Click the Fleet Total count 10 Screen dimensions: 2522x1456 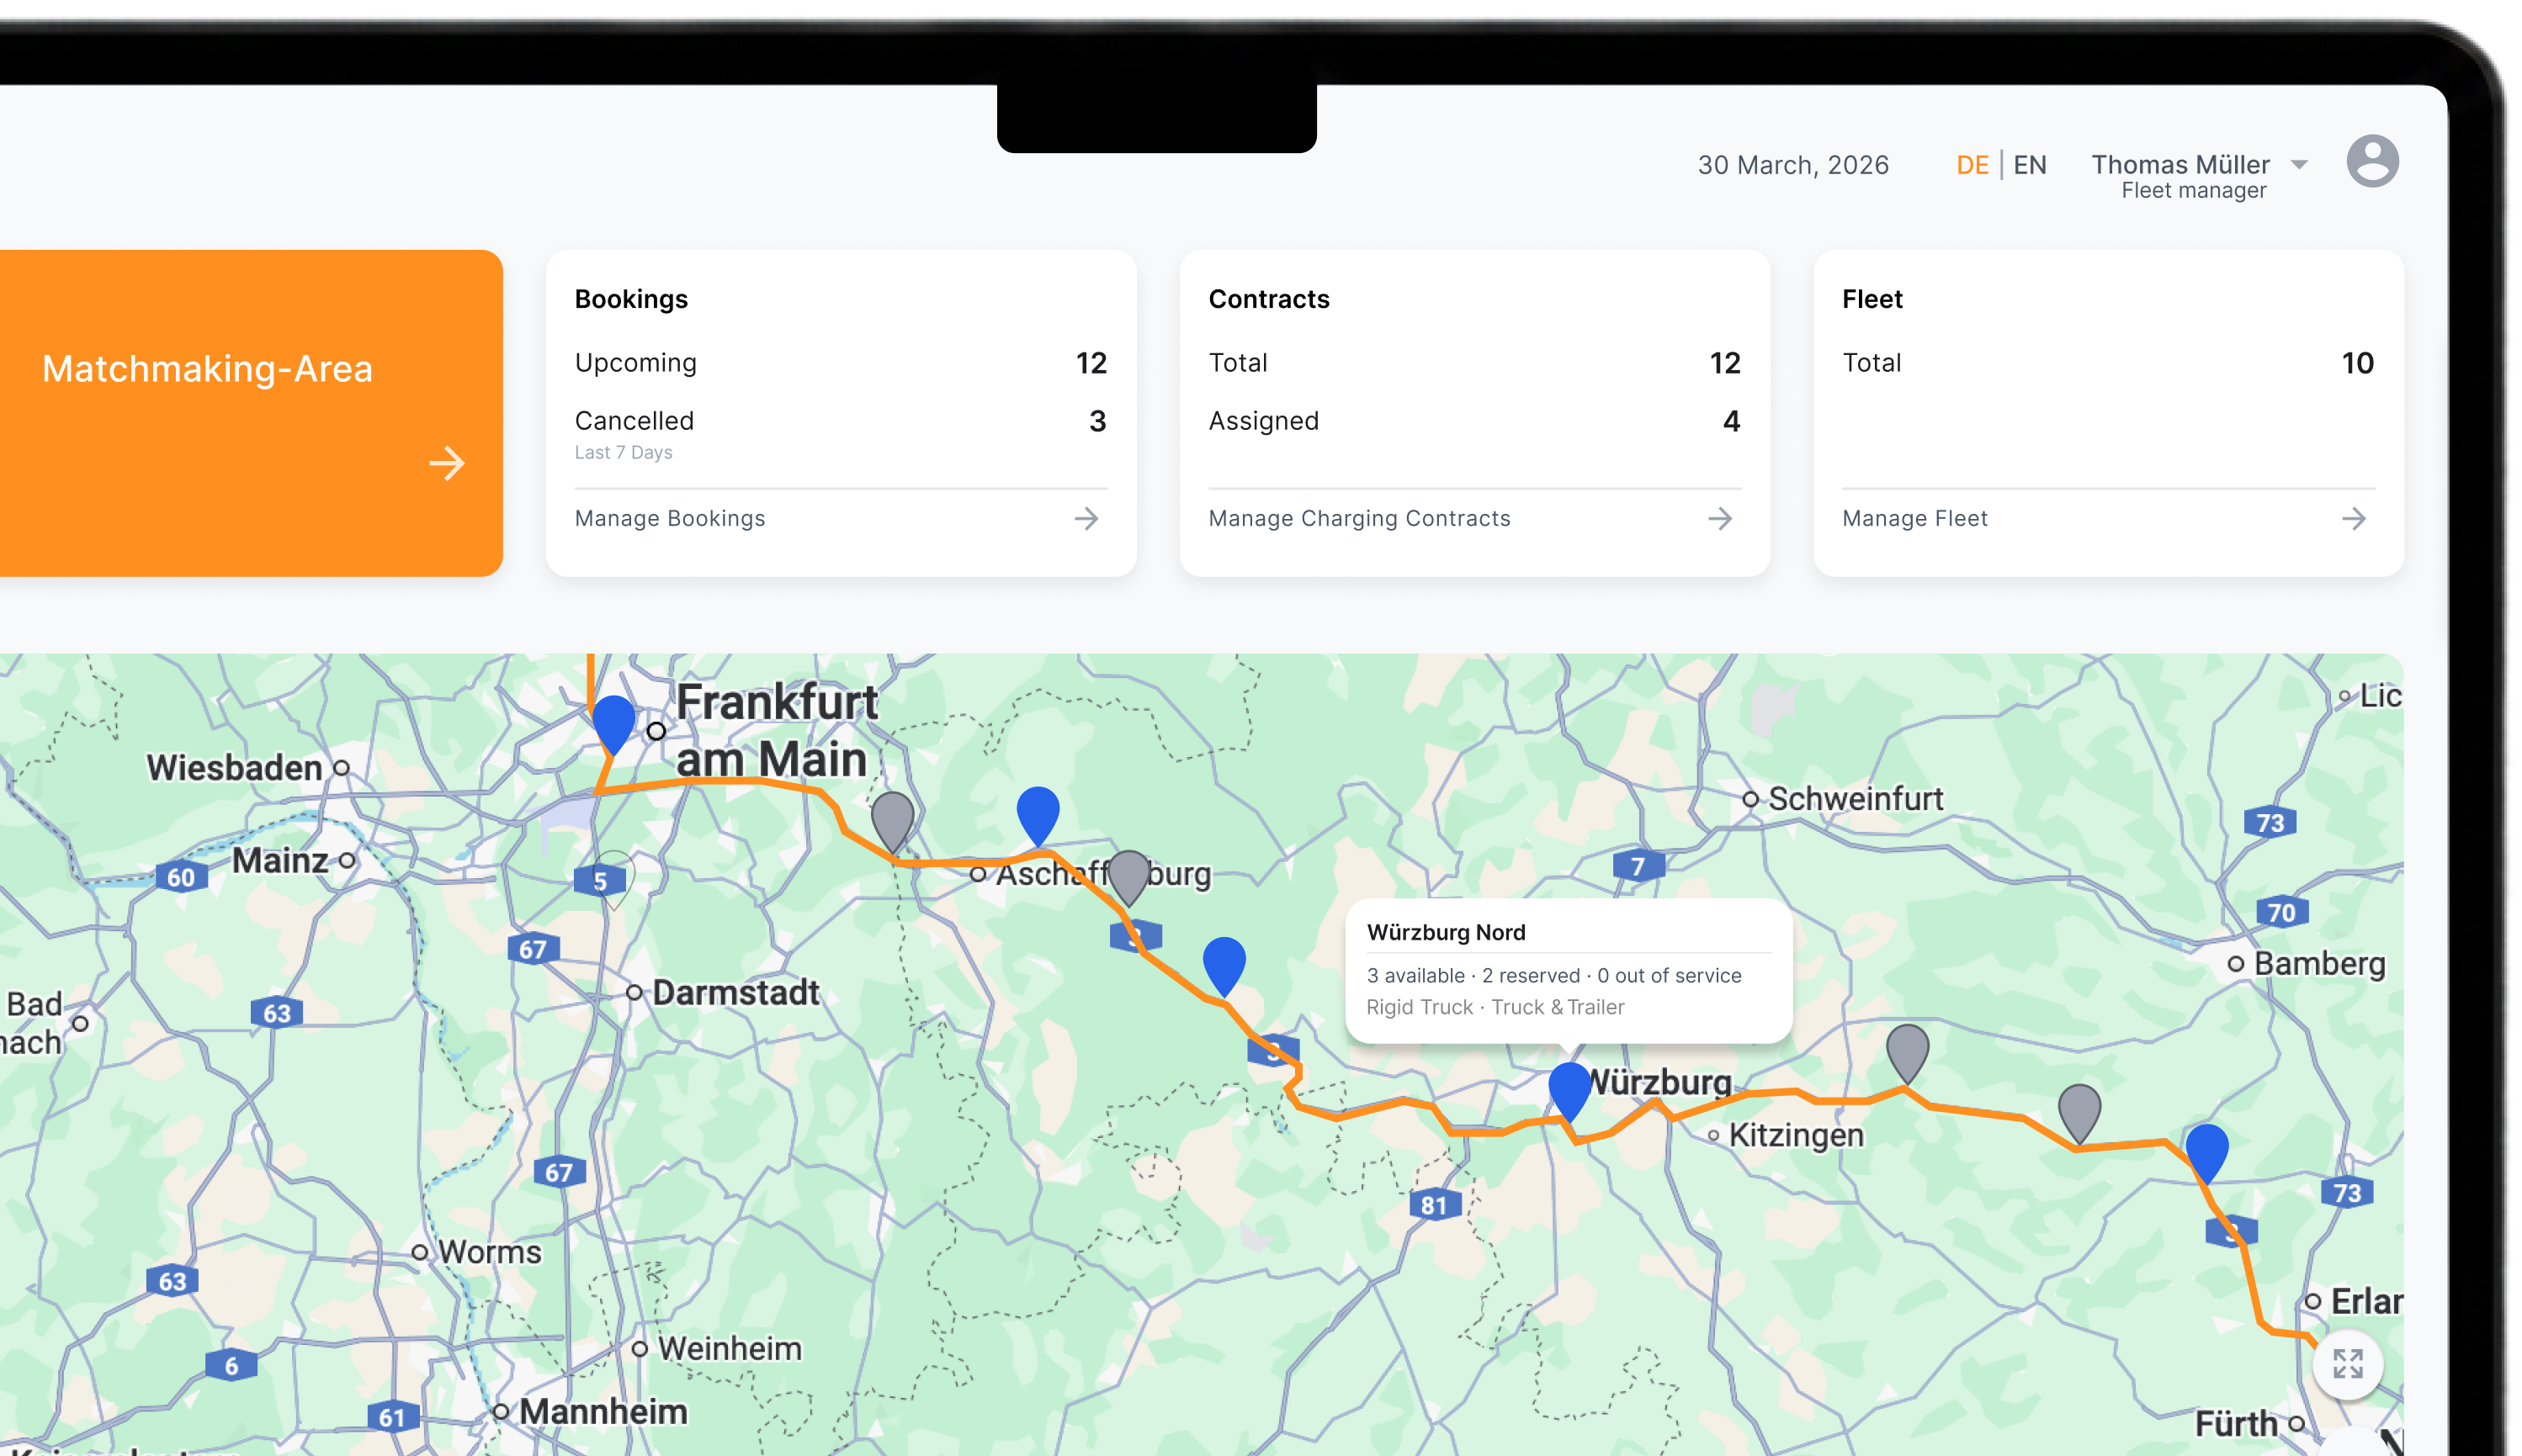pyautogui.click(x=2357, y=363)
